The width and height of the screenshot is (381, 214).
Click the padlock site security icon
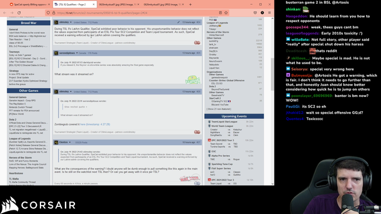(x=54, y=13)
